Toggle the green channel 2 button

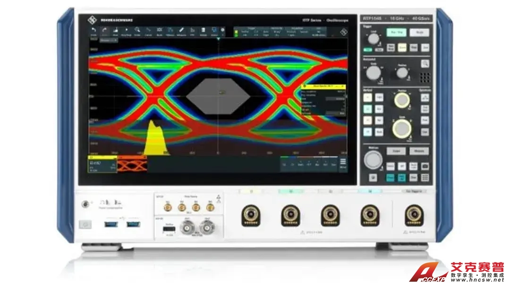[367, 109]
